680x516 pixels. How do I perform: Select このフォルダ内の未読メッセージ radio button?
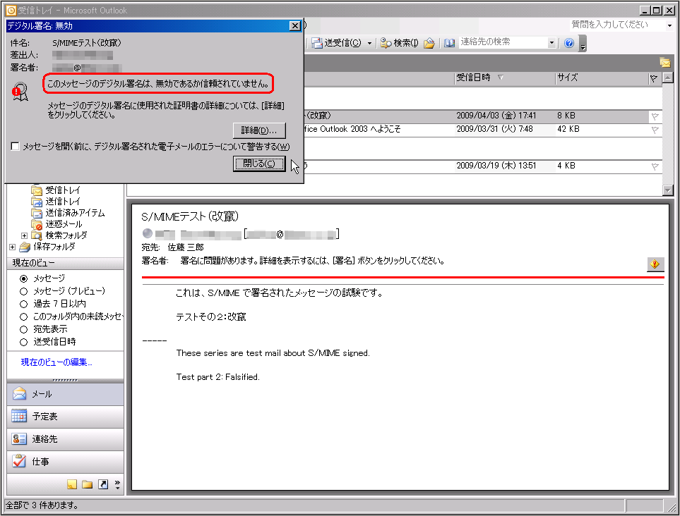[24, 317]
